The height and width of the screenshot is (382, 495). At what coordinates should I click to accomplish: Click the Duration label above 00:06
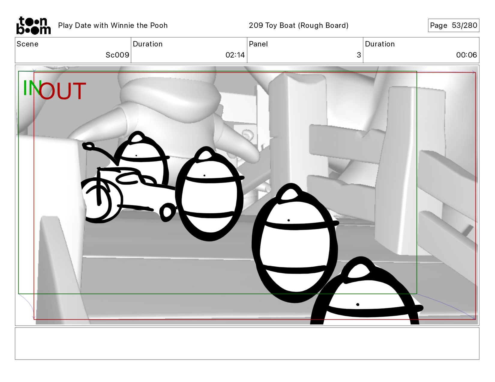pyautogui.click(x=380, y=44)
